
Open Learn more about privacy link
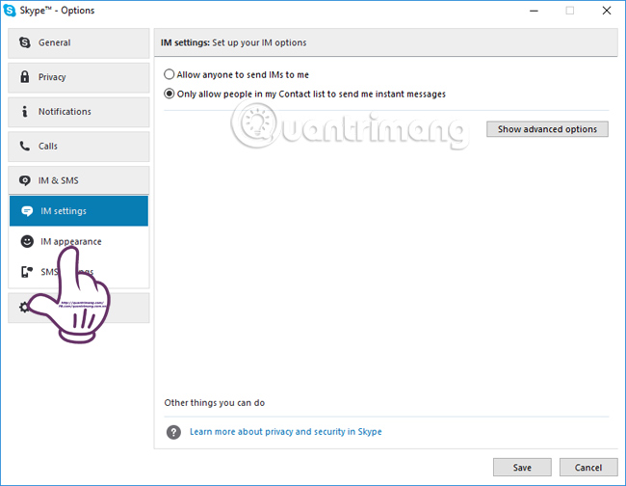[286, 432]
